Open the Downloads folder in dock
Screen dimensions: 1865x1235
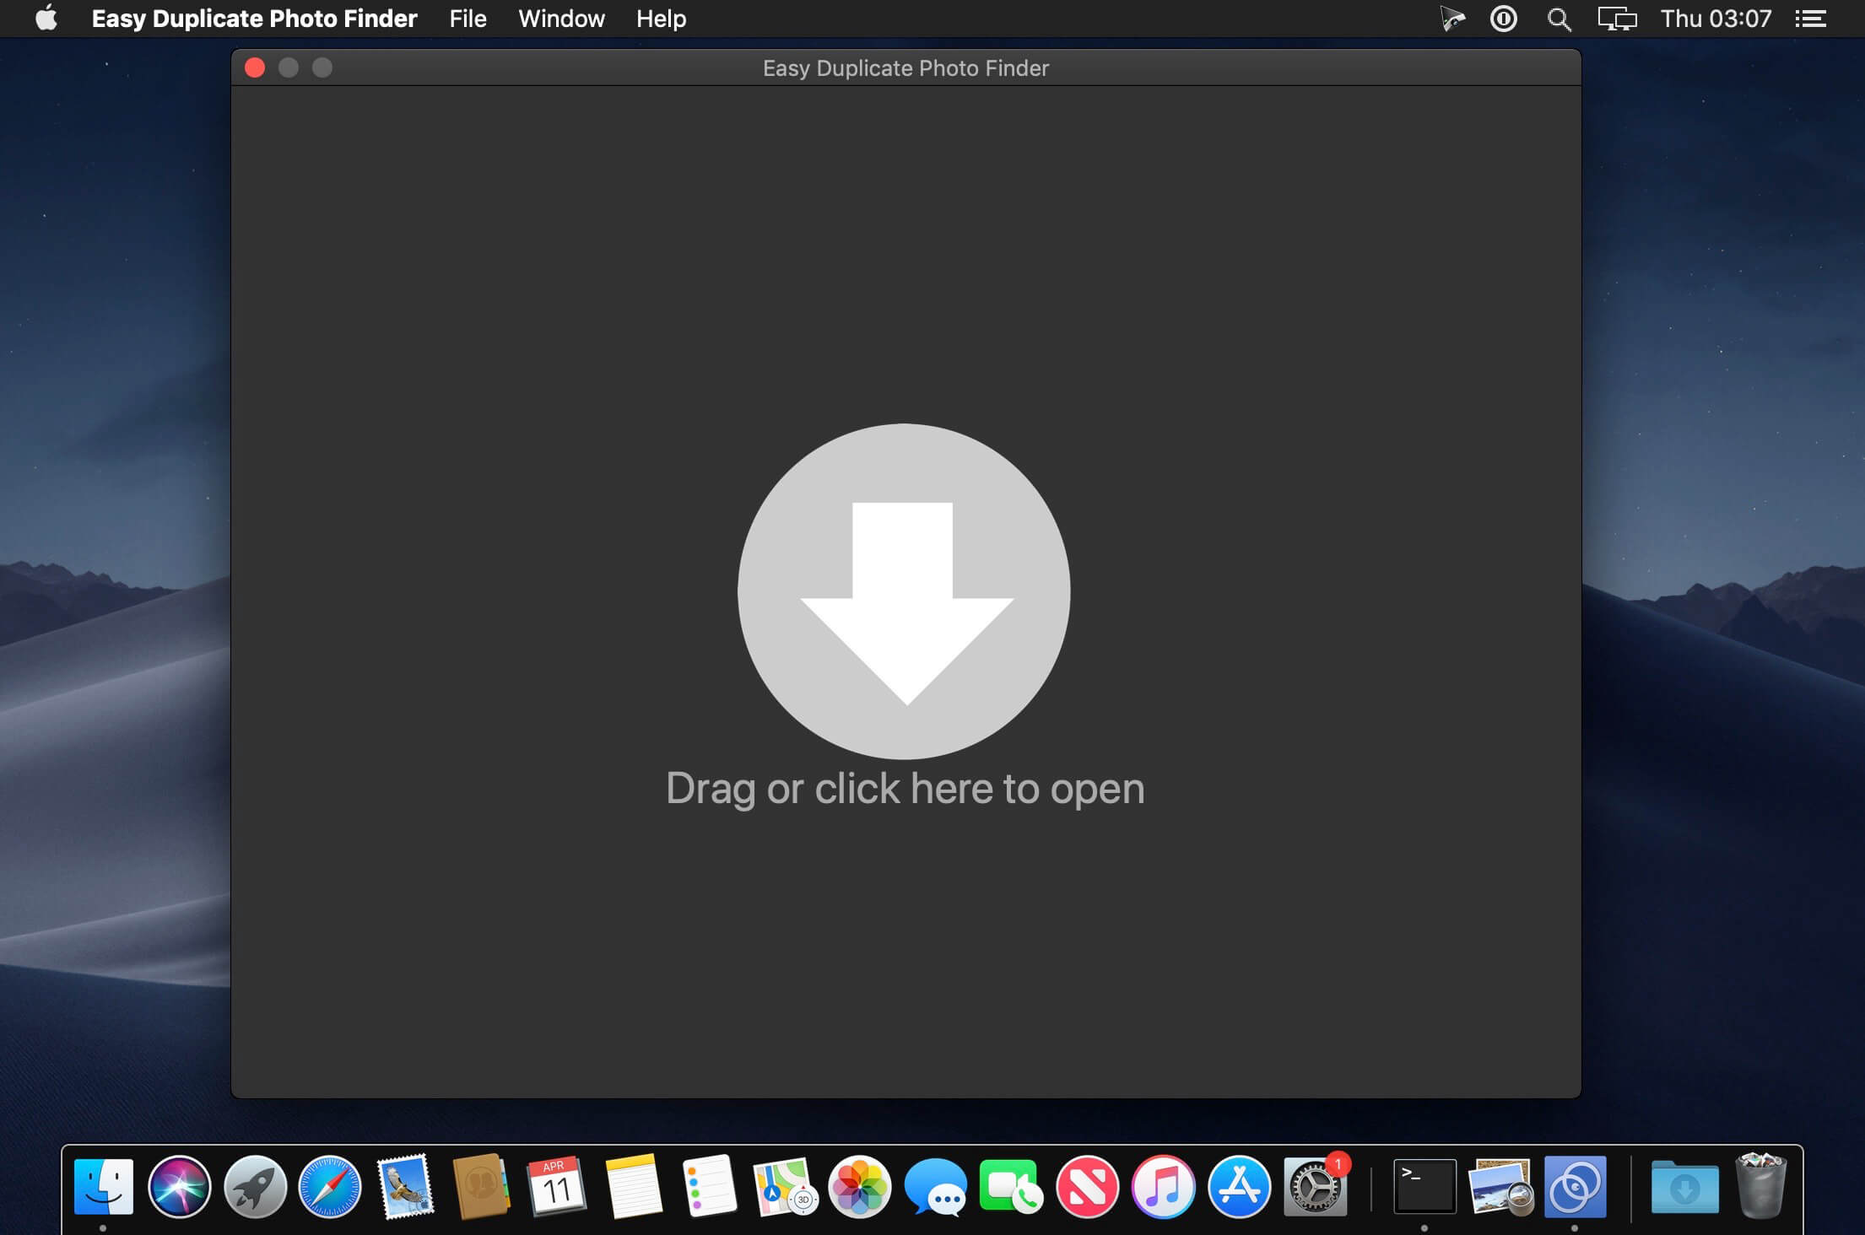[x=1684, y=1187]
